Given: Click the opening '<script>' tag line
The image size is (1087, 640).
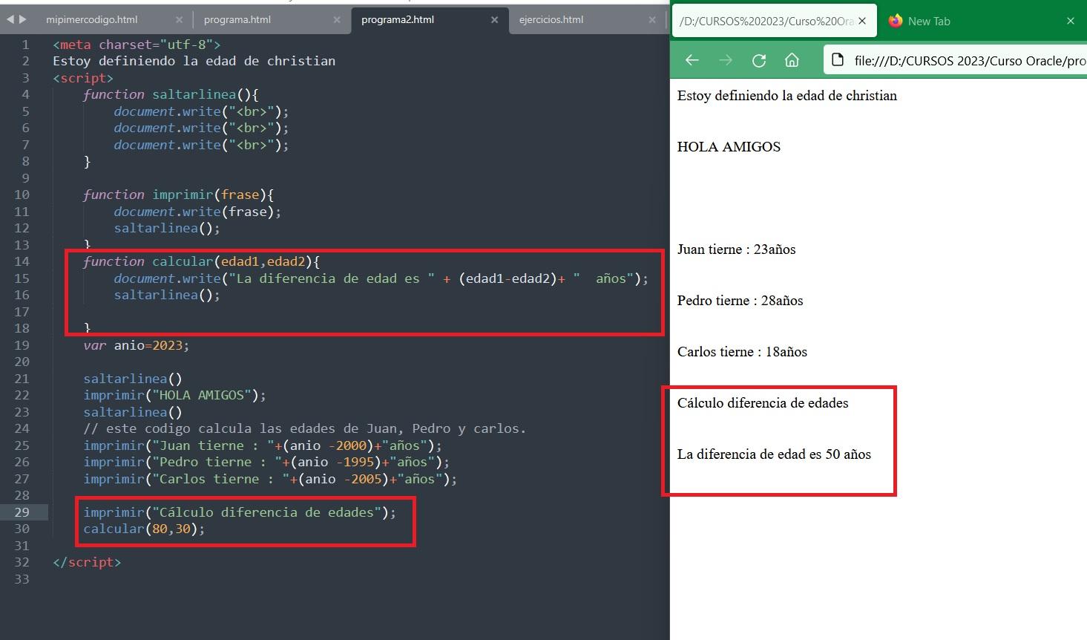Looking at the screenshot, I should 83,78.
